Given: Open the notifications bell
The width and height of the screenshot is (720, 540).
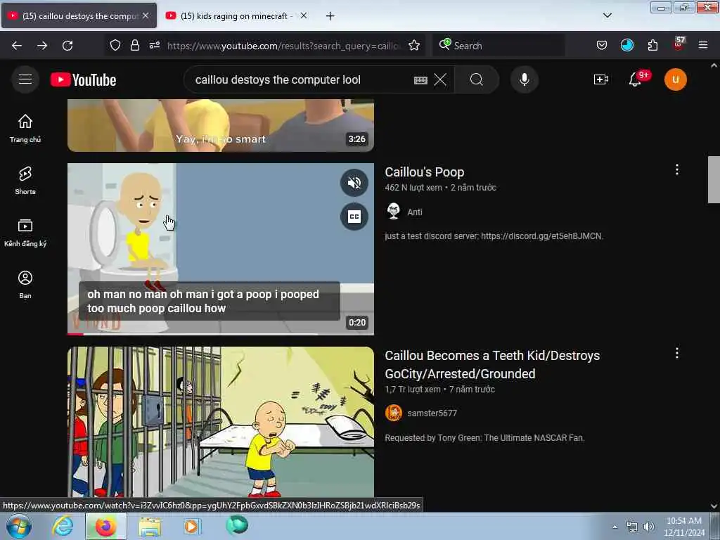Looking at the screenshot, I should click(x=635, y=80).
